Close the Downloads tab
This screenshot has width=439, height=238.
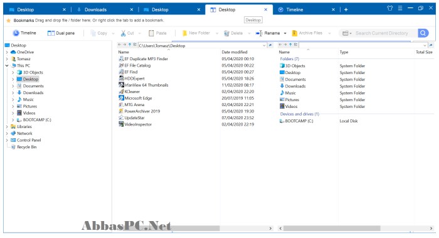pos(132,9)
